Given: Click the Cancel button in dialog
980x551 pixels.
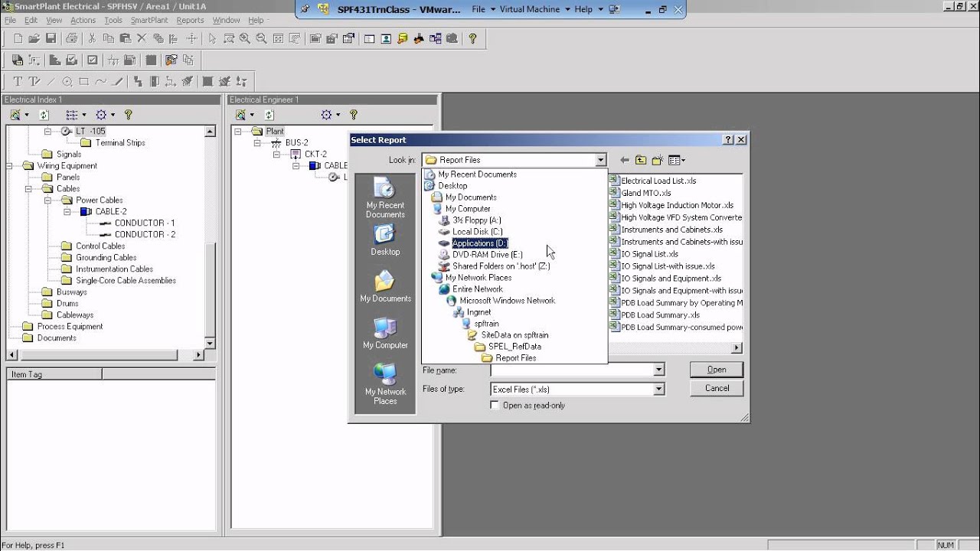Looking at the screenshot, I should (717, 388).
